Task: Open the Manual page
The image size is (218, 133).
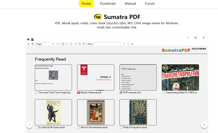Action: click(x=130, y=4)
